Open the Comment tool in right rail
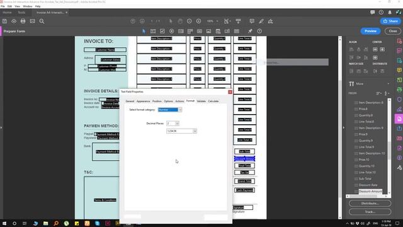The width and height of the screenshot is (403, 227). pos(399,70)
